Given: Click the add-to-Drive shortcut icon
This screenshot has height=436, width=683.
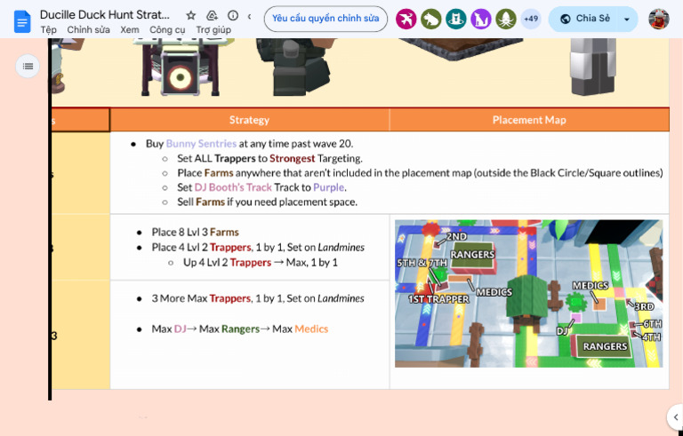Looking at the screenshot, I should pyautogui.click(x=213, y=16).
